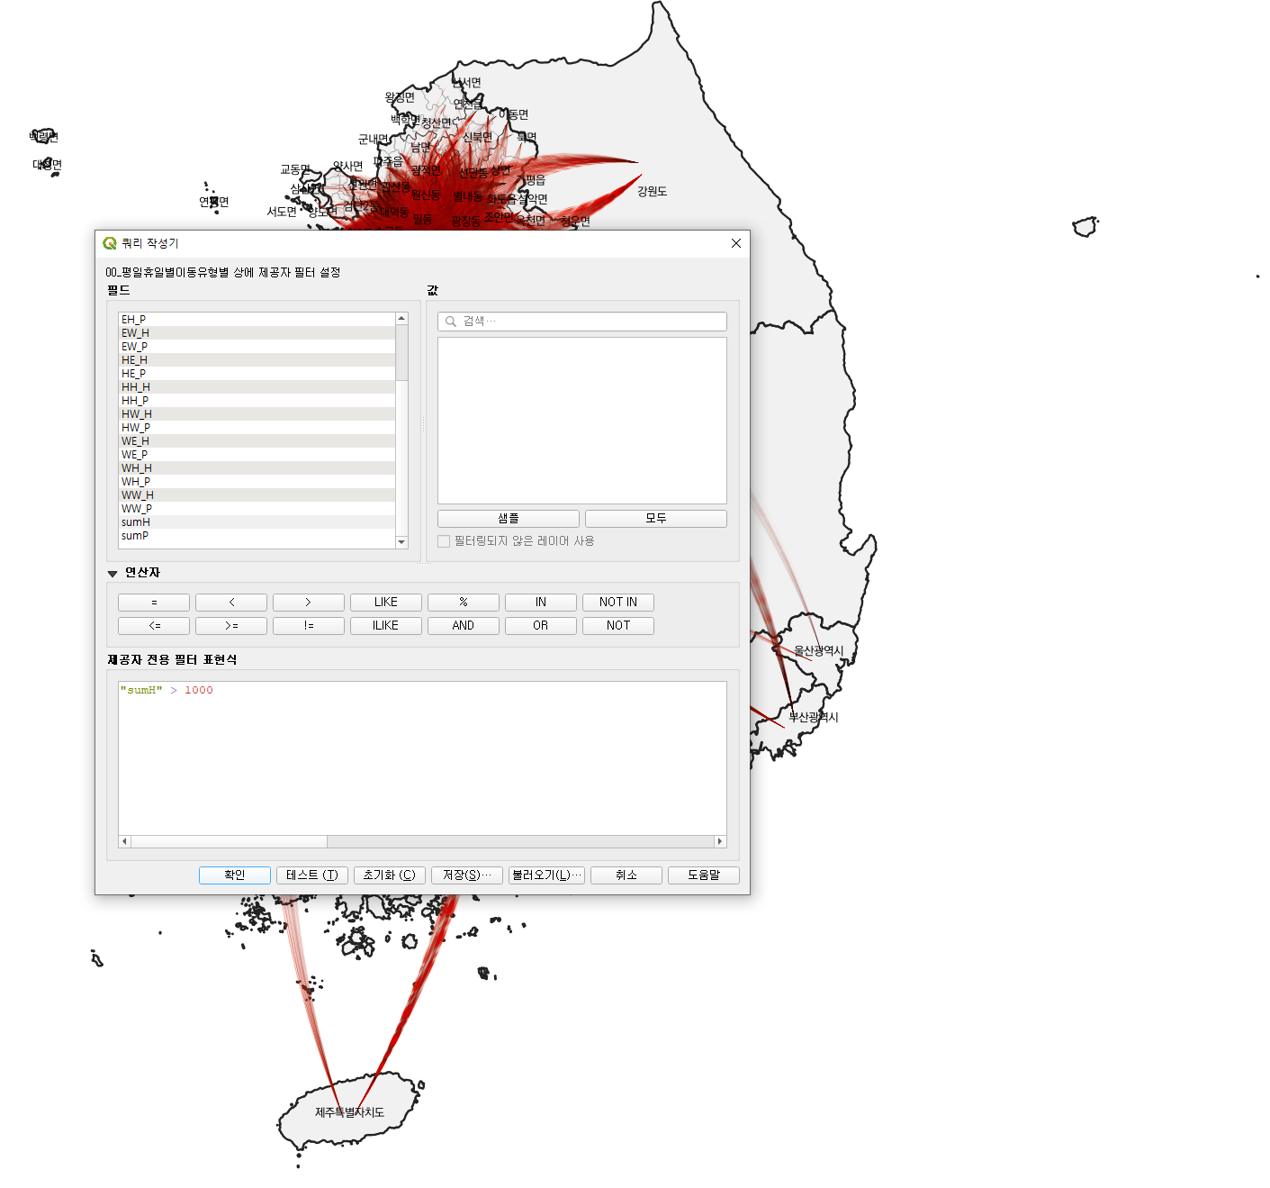Click expression editor left scroll arrow
1270x1188 pixels.
(x=124, y=841)
